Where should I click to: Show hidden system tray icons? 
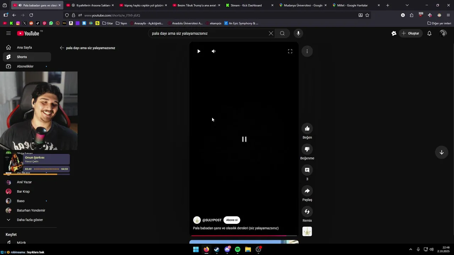point(411,249)
